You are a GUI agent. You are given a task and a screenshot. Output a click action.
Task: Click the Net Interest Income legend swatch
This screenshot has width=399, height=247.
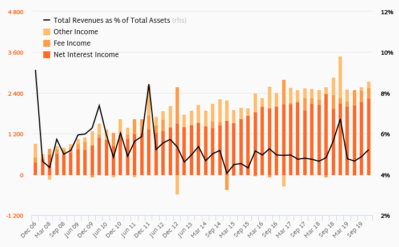point(47,55)
